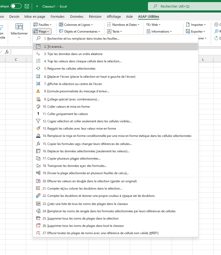221x255 pixels.
Task: Click the Diviser la plage icon
Action: pos(38,173)
